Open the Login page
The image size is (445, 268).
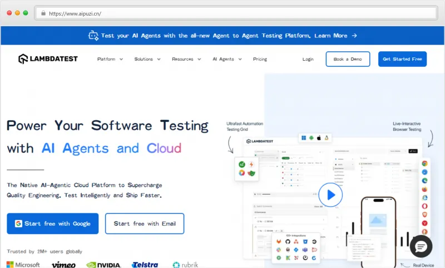pyautogui.click(x=308, y=59)
